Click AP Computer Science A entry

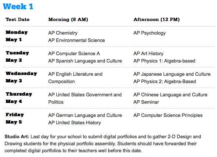(x=74, y=54)
